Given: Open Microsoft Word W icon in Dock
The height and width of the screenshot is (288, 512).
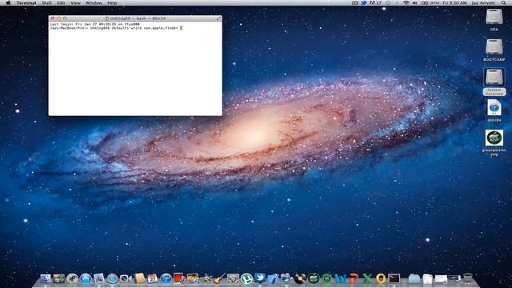Looking at the screenshot, I should [340, 278].
